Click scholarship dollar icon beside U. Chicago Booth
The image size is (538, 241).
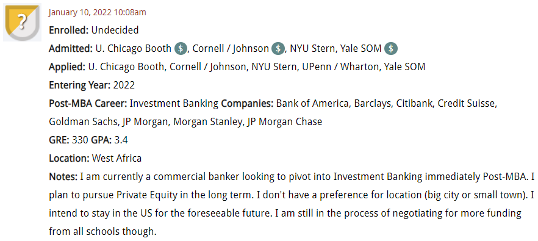181,49
